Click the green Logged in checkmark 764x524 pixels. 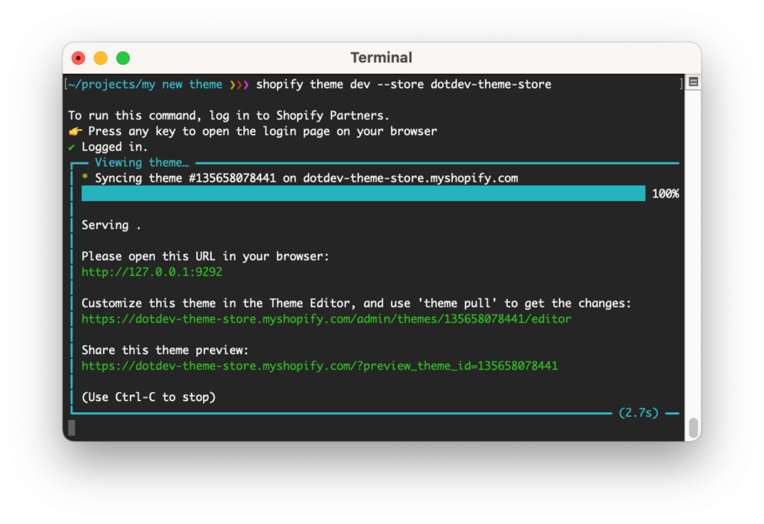[72, 147]
